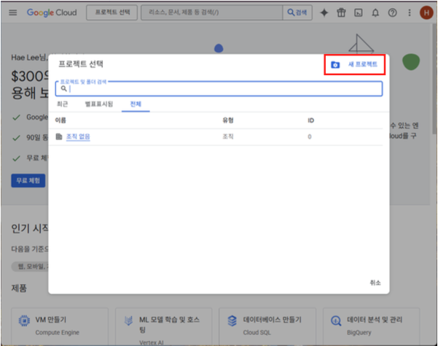Click the BigQuery label
Viewport: 438px width, 346px height.
point(359,333)
